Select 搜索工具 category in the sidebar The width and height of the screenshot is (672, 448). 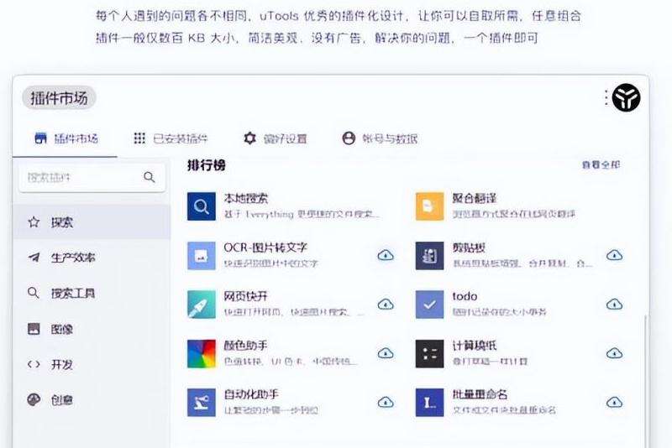click(92, 293)
